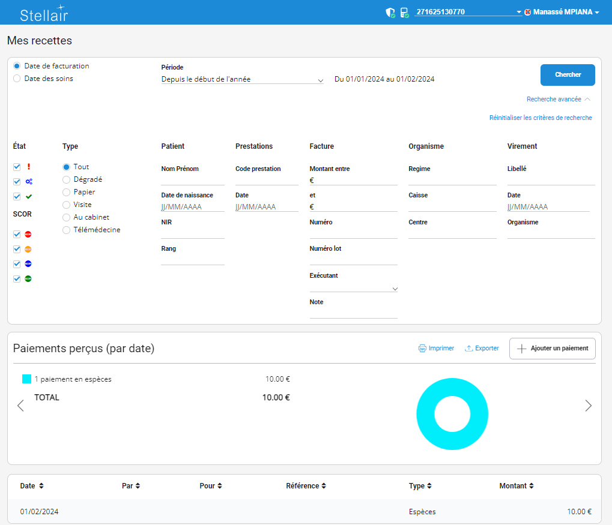Sort table by Date column arrows
This screenshot has height=525, width=612.
[x=41, y=486]
